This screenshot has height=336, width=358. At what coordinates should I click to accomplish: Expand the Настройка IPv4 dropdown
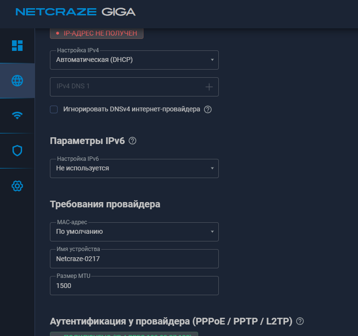(x=134, y=60)
